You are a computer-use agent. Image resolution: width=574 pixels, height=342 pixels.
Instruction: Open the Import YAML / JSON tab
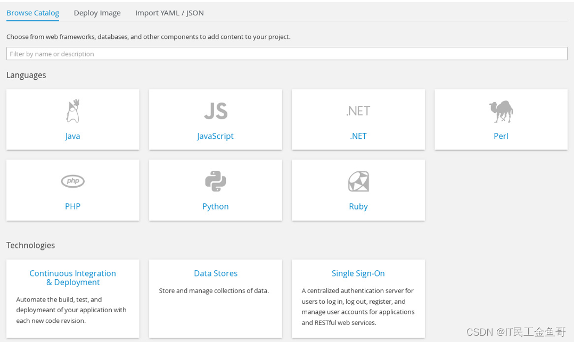[x=169, y=13]
